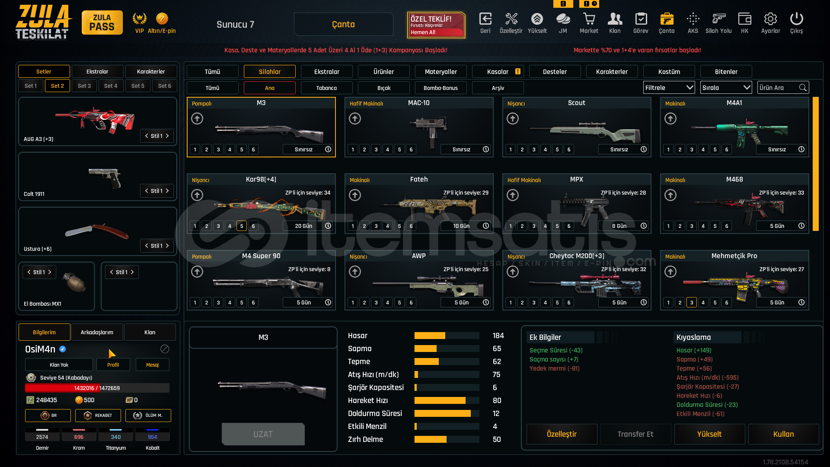Open the AKS icon

click(693, 19)
